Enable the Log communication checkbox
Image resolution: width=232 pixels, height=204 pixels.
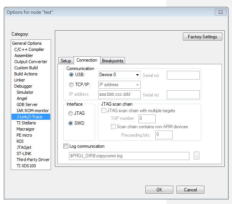66,146
